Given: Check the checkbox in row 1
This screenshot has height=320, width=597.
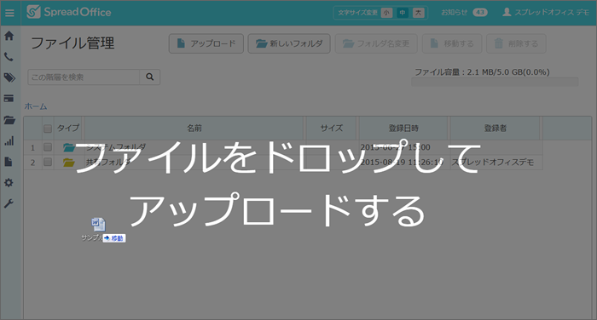Looking at the screenshot, I should tap(48, 147).
